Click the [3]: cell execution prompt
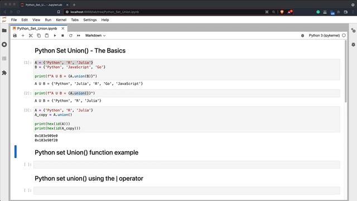Image resolution: width=357 pixels, height=201 pixels. 27,110
